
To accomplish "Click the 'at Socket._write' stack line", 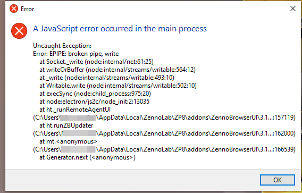I will point(96,62).
